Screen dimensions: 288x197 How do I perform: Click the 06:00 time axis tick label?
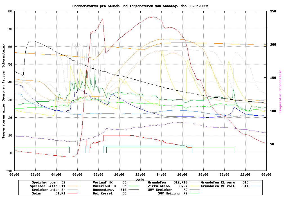tap(77, 174)
